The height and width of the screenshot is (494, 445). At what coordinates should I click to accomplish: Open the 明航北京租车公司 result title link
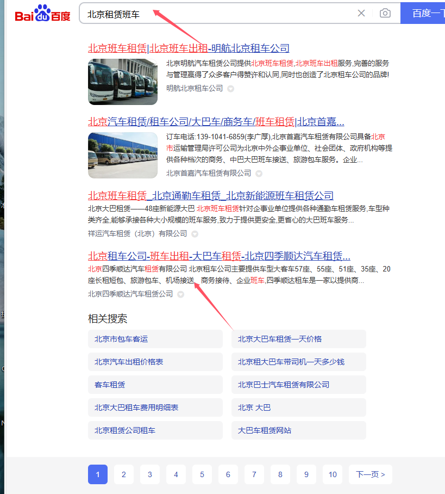189,48
